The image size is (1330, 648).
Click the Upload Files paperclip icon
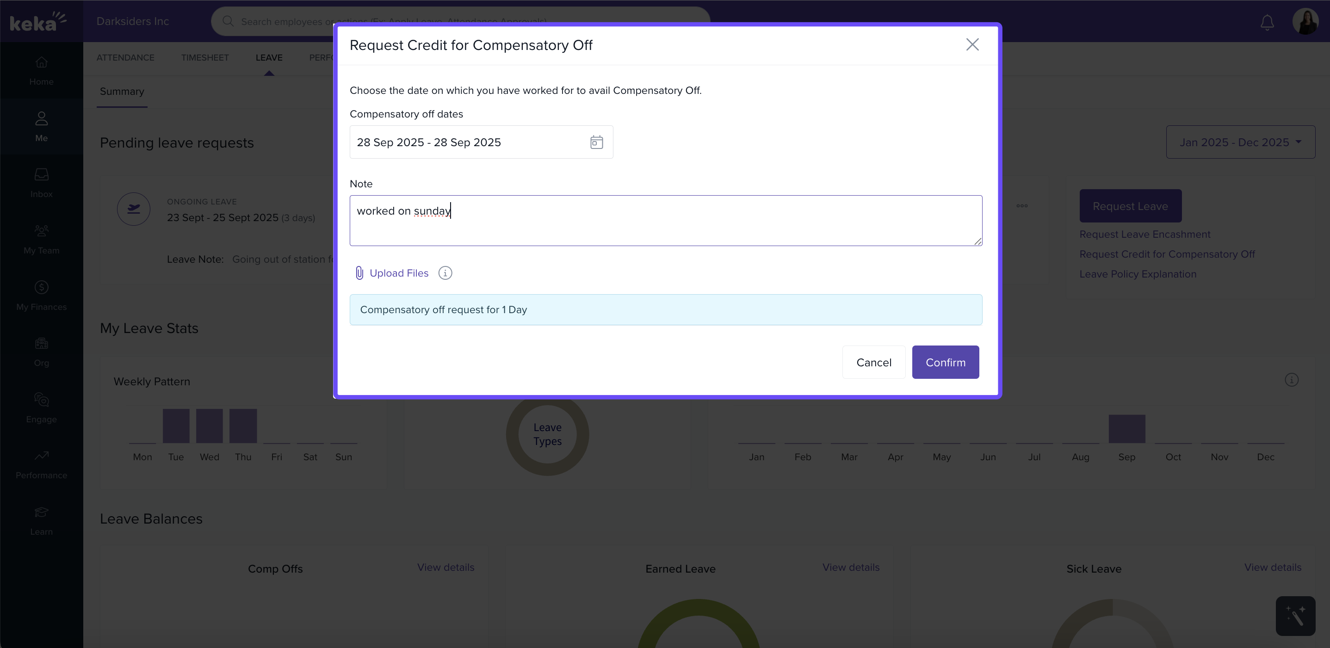359,273
